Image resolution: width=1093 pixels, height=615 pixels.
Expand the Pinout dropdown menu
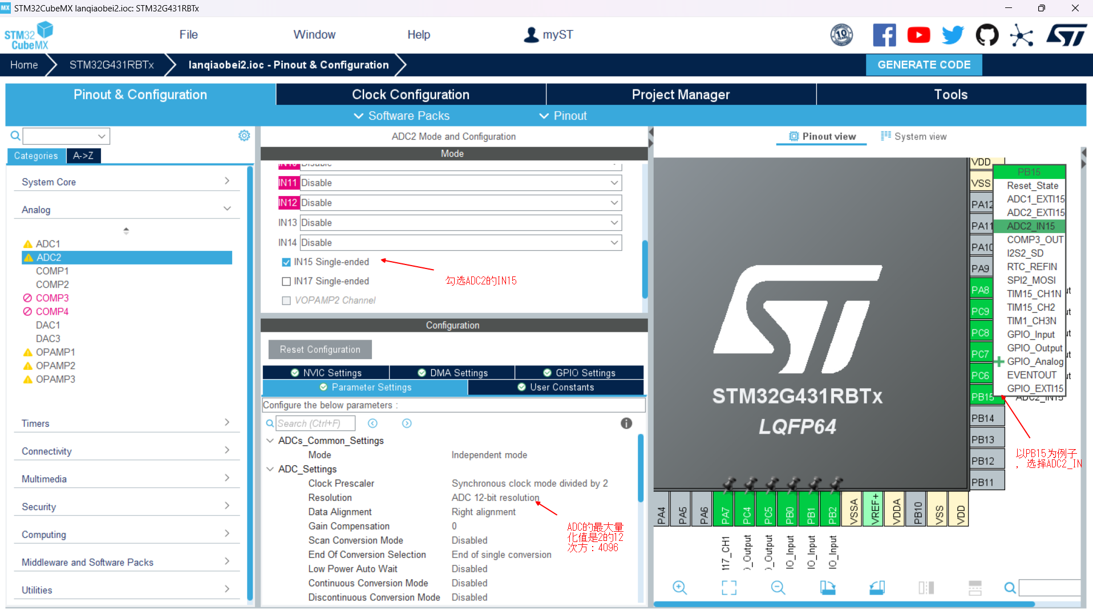tap(563, 116)
